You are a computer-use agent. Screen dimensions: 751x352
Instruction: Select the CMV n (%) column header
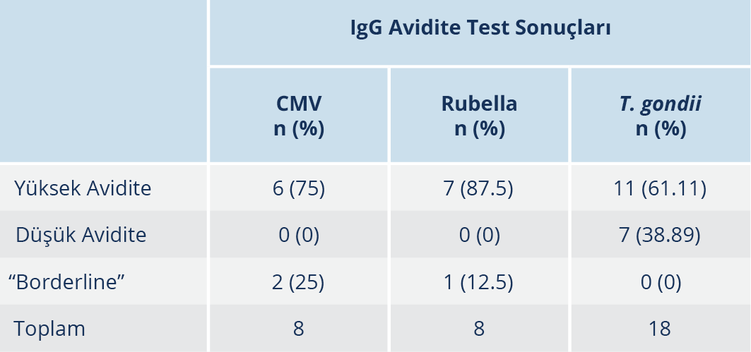[x=299, y=116]
